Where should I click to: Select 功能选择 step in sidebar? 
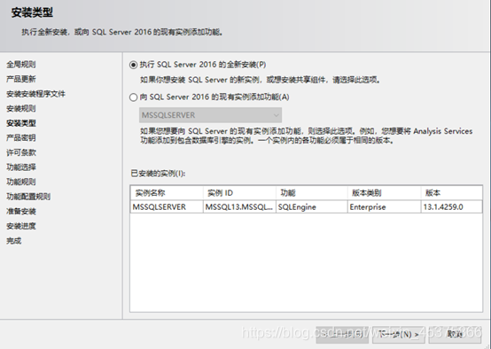[21, 167]
